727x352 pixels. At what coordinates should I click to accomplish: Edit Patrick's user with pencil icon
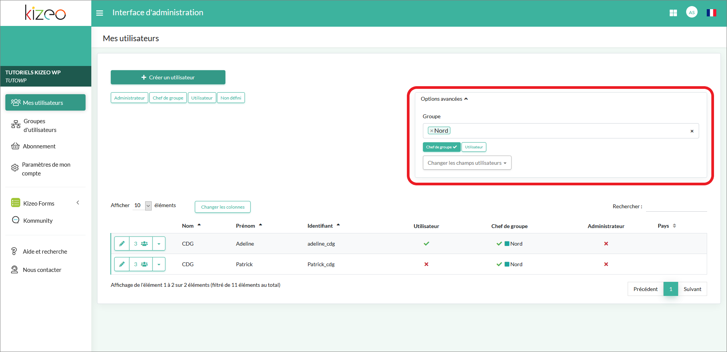click(122, 264)
